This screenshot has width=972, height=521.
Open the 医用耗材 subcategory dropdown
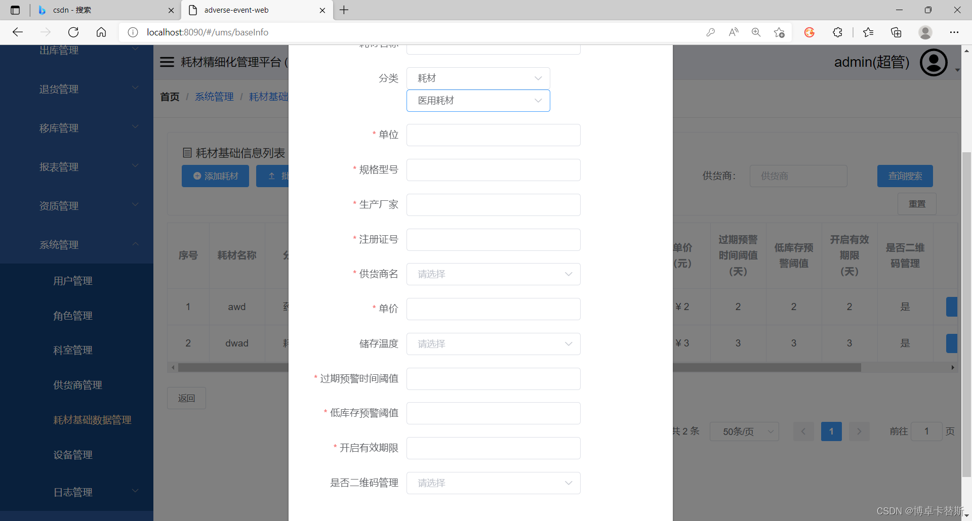coord(478,101)
